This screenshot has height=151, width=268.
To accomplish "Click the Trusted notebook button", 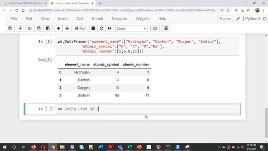I will click(x=225, y=18).
